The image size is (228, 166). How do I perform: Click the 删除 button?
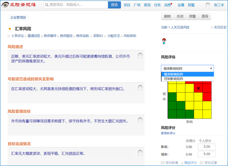coord(167,16)
